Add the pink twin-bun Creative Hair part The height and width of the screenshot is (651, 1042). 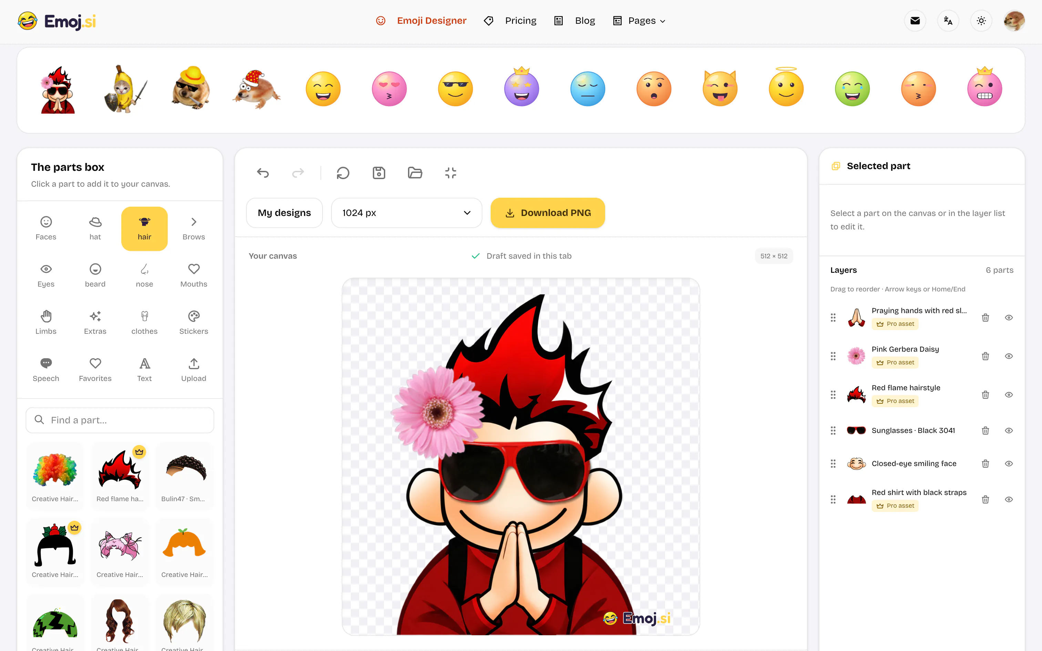click(120, 551)
